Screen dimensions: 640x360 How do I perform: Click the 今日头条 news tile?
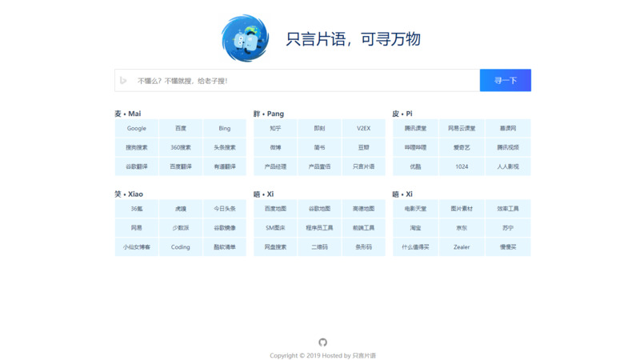point(225,209)
